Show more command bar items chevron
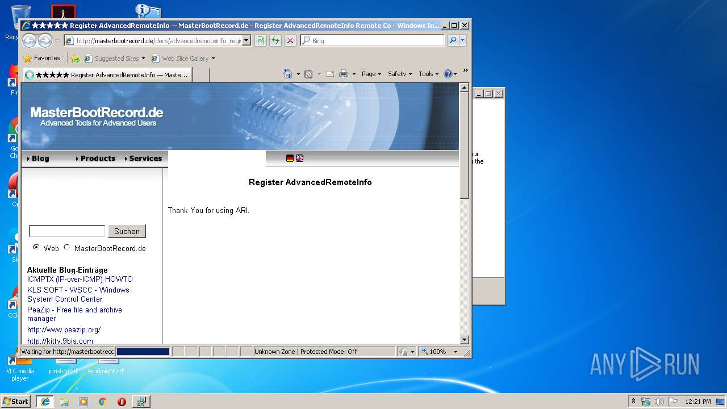This screenshot has height=409, width=727. [x=465, y=70]
